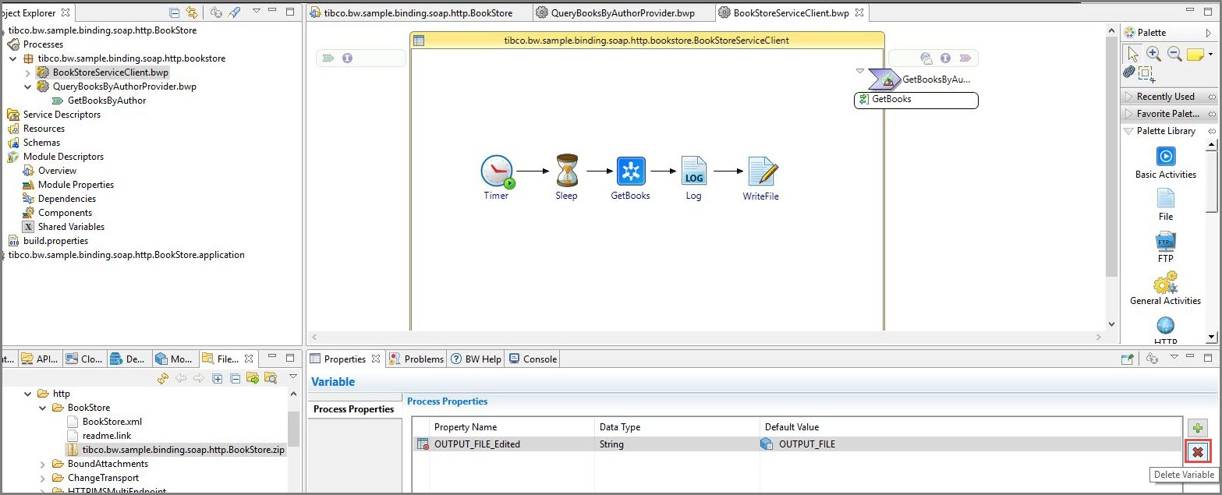Expand the ChangeTransport folder

[x=43, y=478]
